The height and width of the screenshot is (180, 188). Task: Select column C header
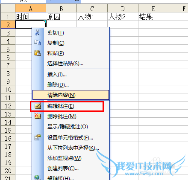92,9
